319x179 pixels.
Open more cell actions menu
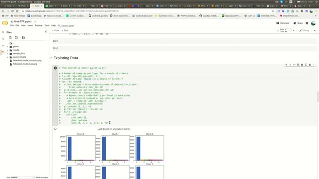click(314, 65)
